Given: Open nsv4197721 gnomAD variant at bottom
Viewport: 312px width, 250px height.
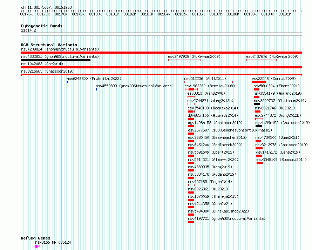Looking at the screenshot, I should point(227,218).
